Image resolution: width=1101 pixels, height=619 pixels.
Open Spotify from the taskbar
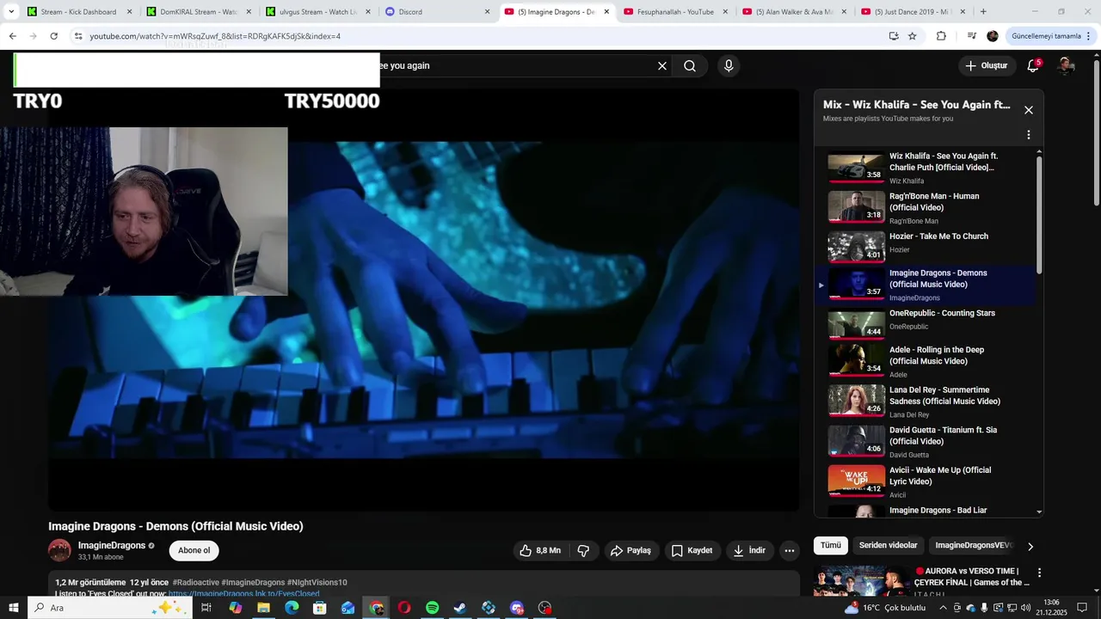point(432,608)
